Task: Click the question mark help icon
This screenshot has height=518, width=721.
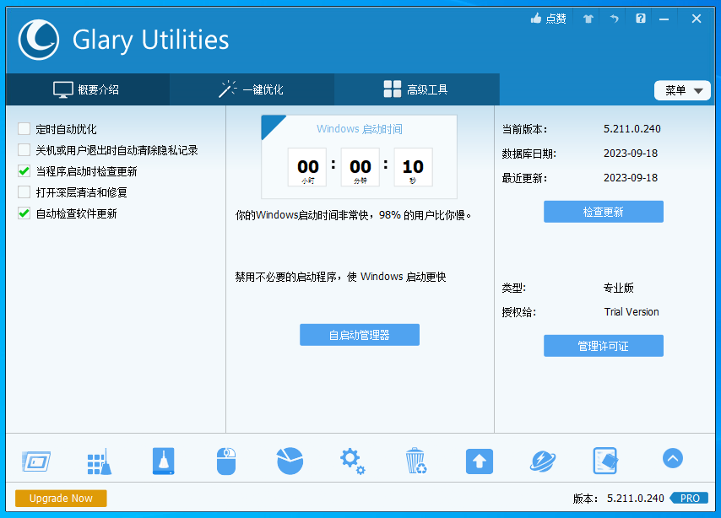Action: (x=641, y=19)
